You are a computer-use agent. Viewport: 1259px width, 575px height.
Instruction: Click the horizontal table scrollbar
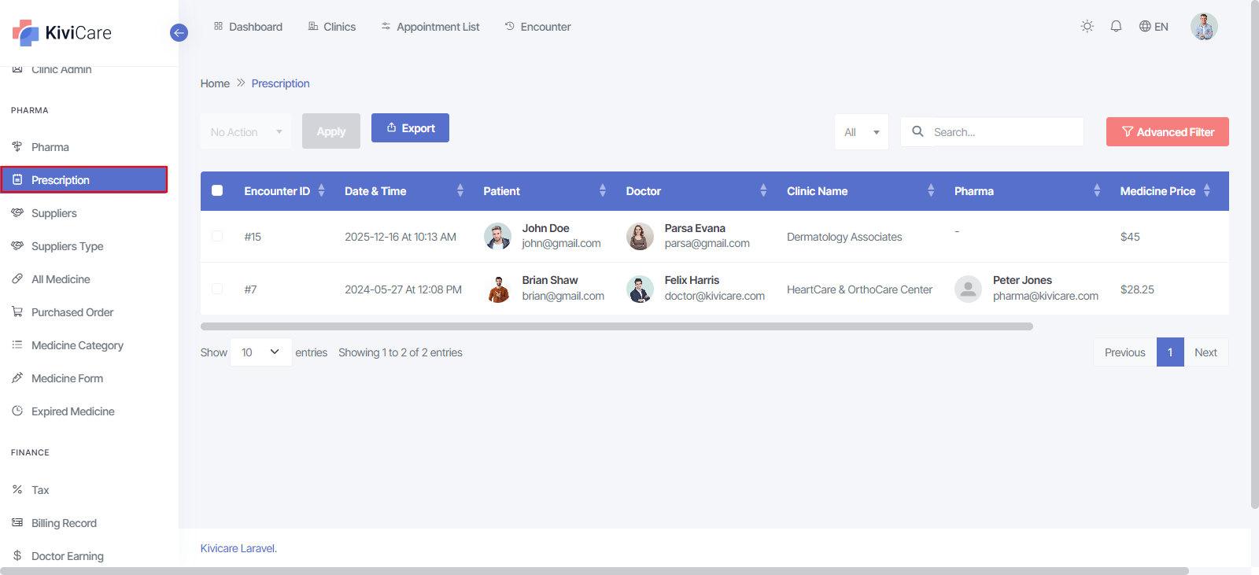pos(616,326)
